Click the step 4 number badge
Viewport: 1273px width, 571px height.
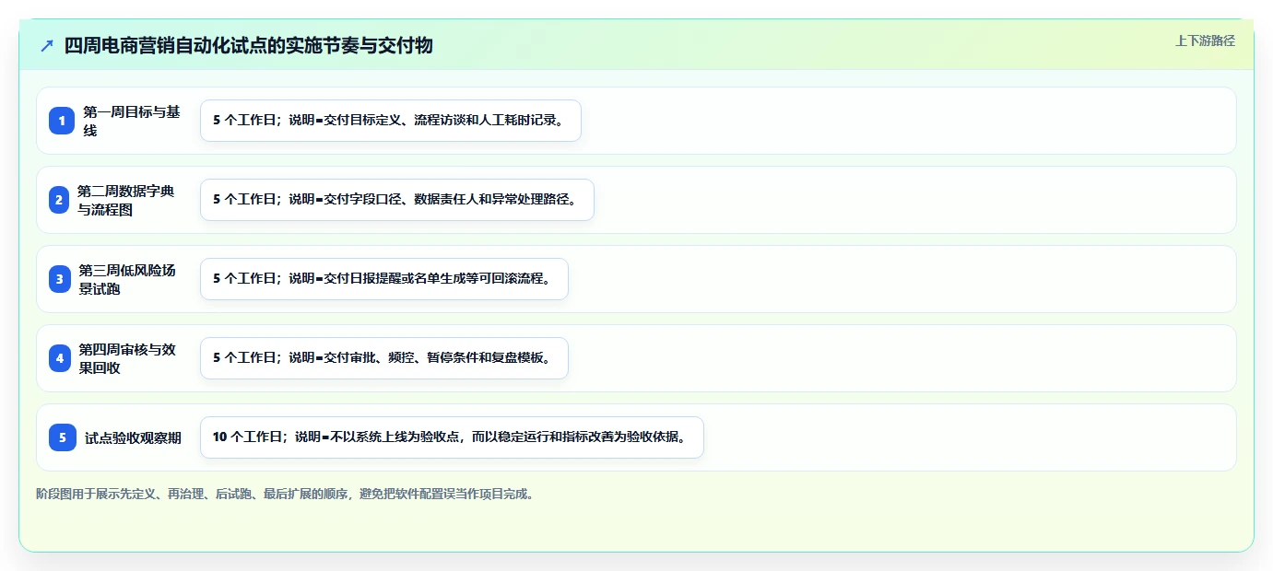tap(60, 358)
